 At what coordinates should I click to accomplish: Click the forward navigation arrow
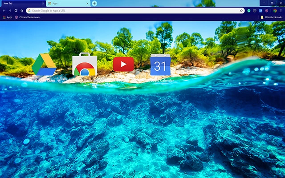point(10,11)
